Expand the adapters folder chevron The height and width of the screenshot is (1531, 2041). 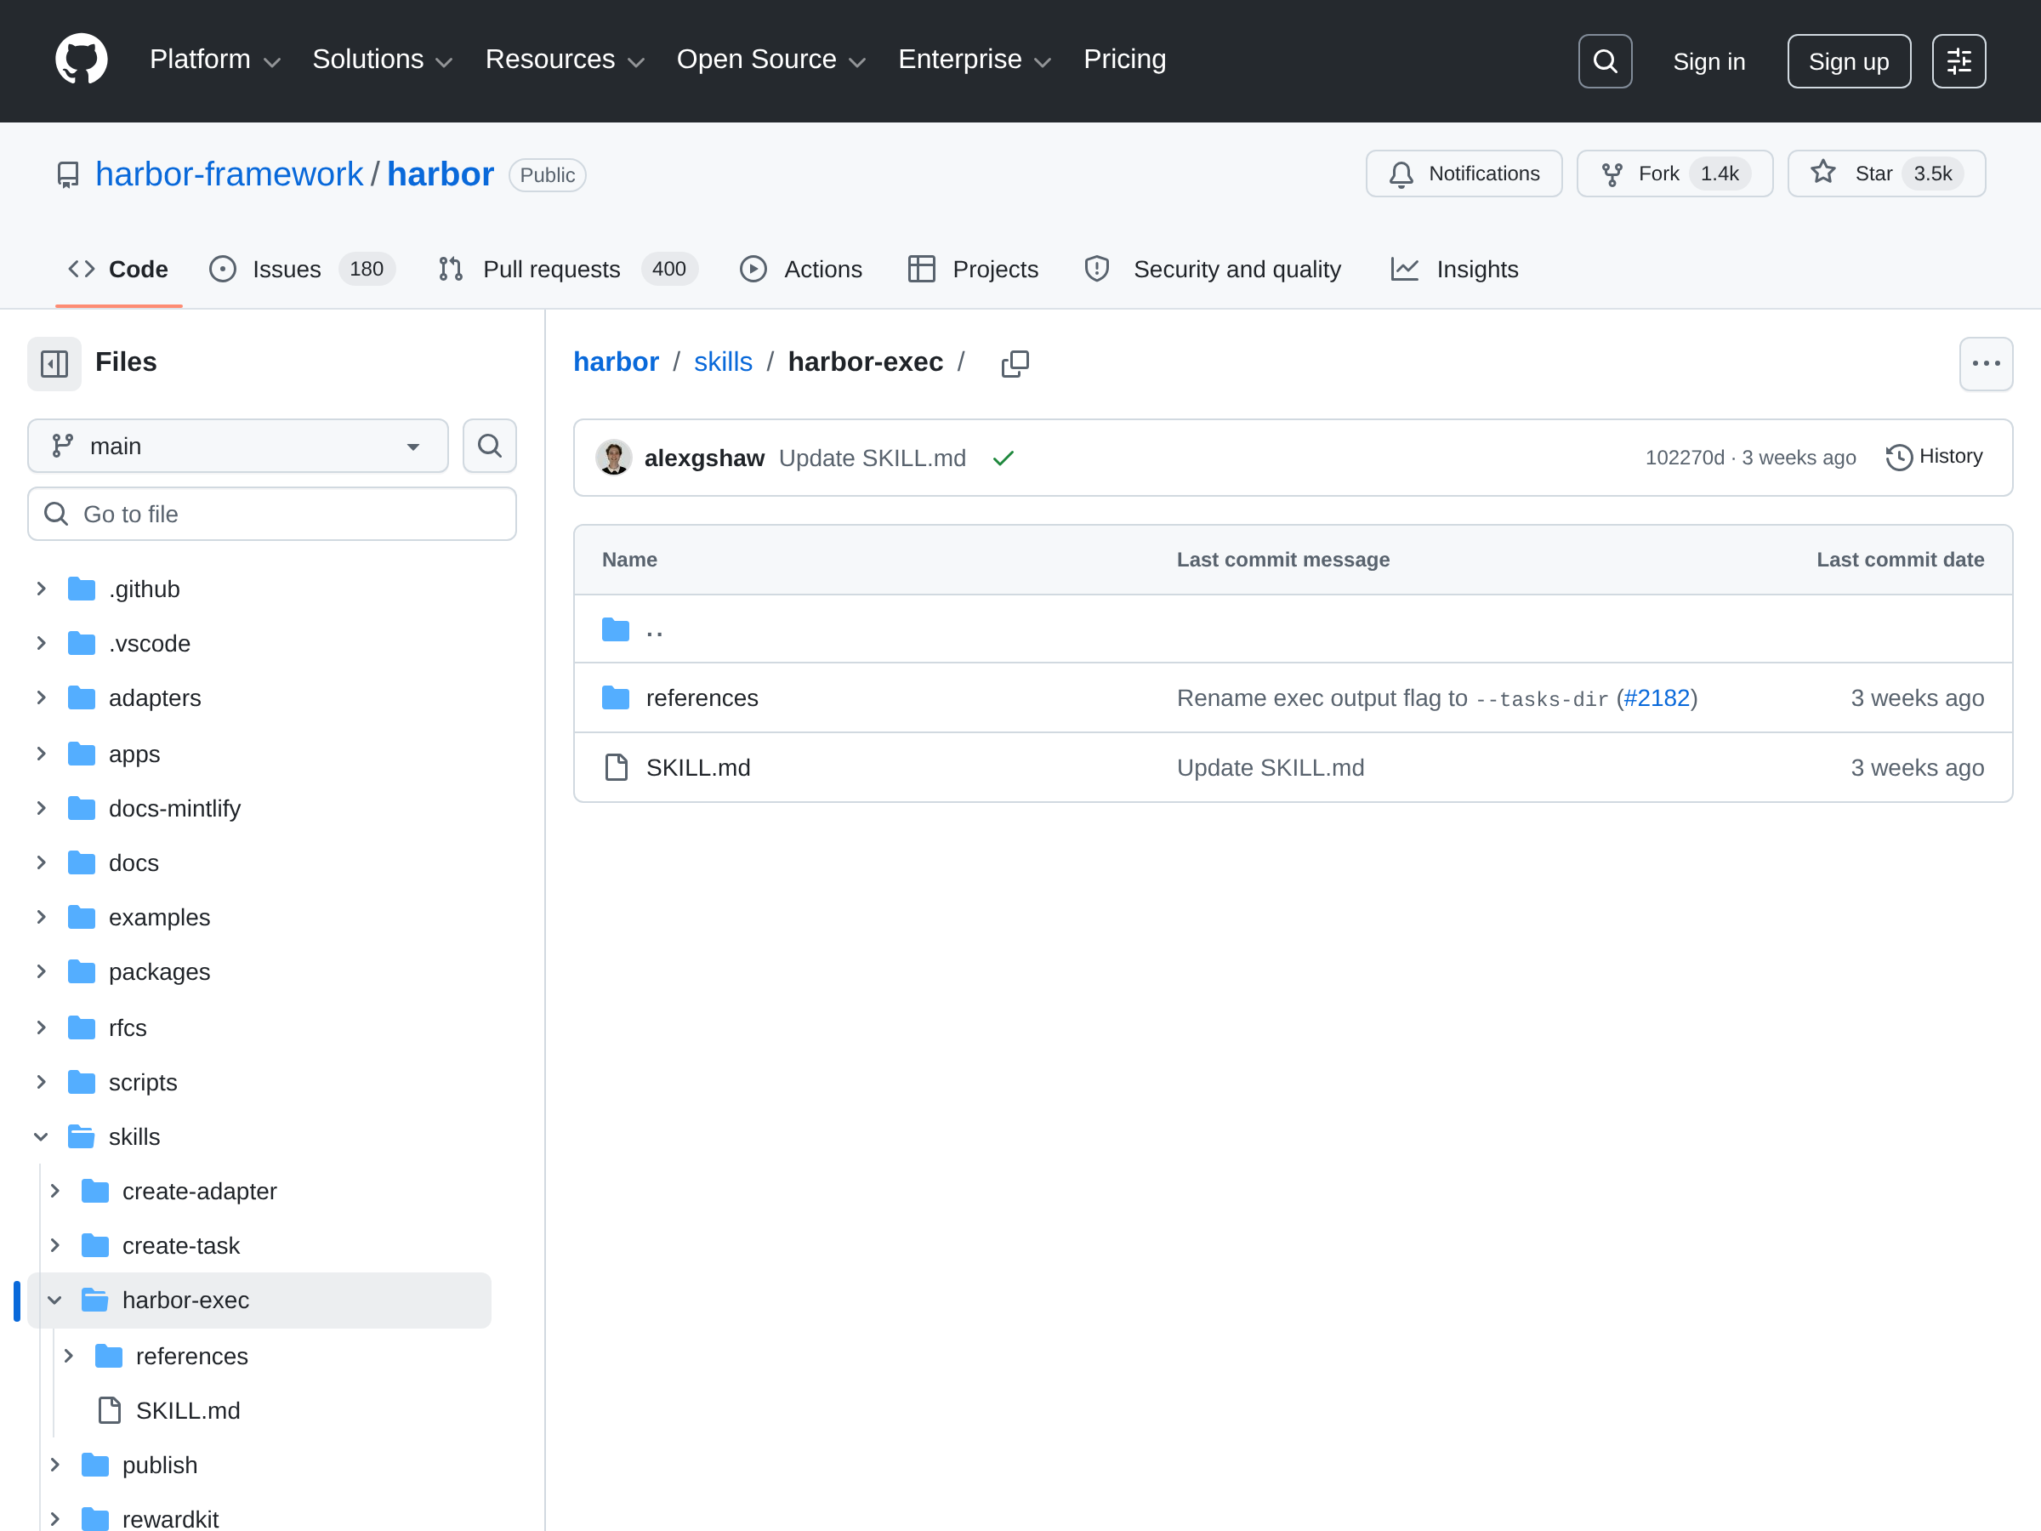42,698
